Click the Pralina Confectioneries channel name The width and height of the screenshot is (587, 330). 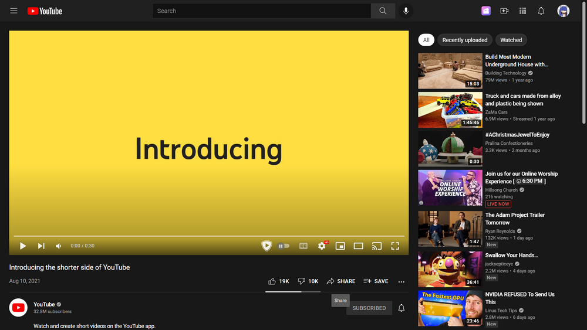click(x=509, y=143)
